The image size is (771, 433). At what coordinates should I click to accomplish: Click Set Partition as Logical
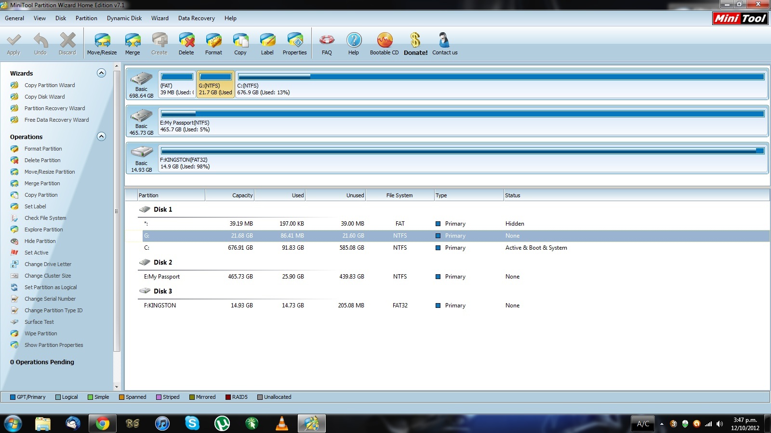(x=51, y=287)
